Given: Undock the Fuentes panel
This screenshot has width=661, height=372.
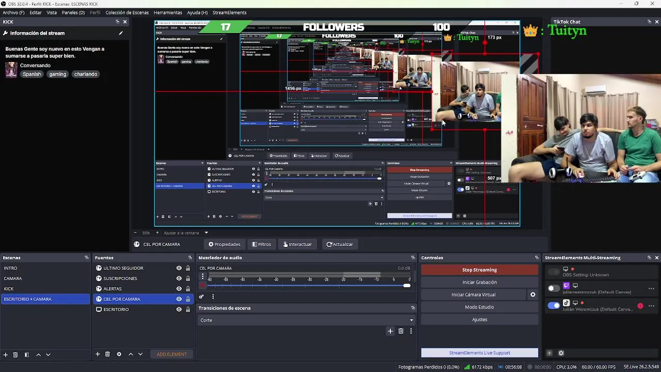Looking at the screenshot, I should (x=190, y=257).
